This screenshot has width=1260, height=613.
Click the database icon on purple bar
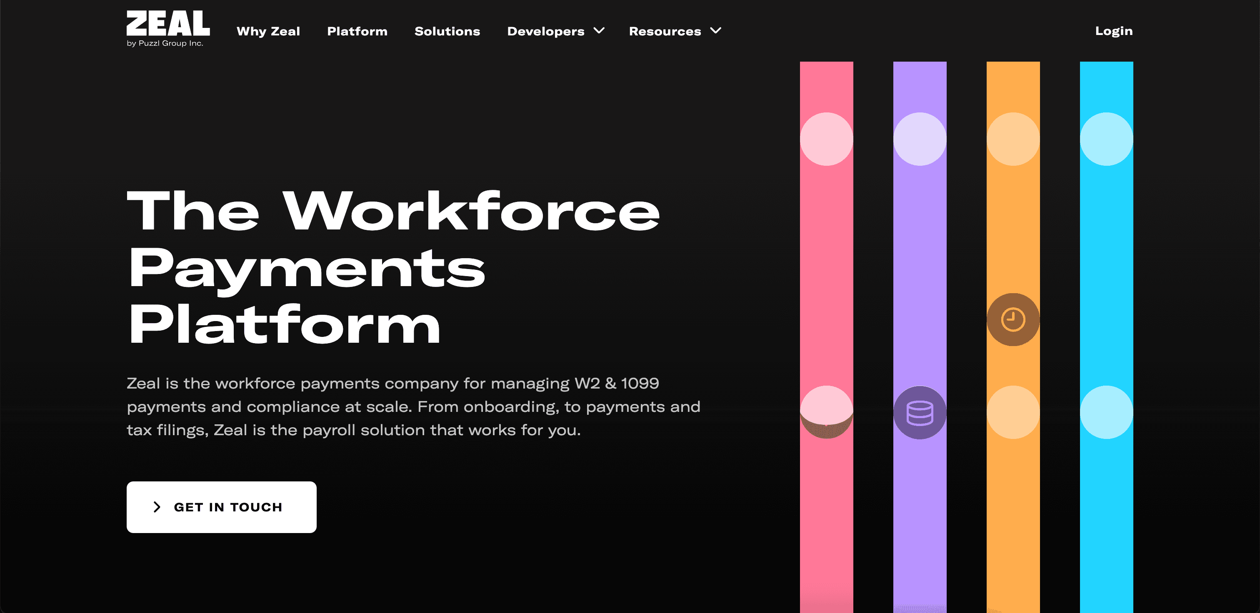pyautogui.click(x=920, y=413)
